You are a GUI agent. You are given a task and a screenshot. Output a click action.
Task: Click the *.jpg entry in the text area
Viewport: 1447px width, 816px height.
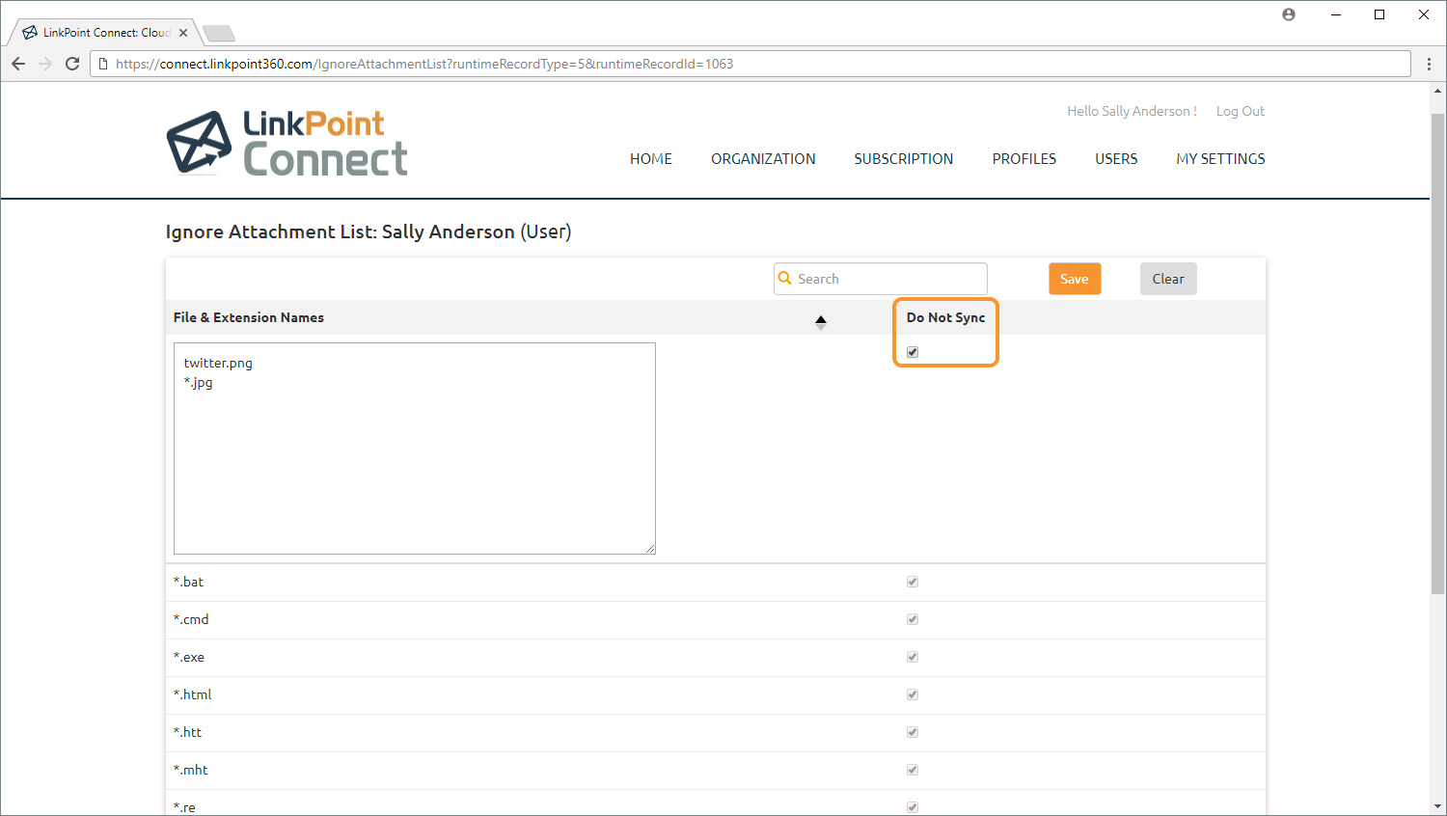click(x=199, y=383)
